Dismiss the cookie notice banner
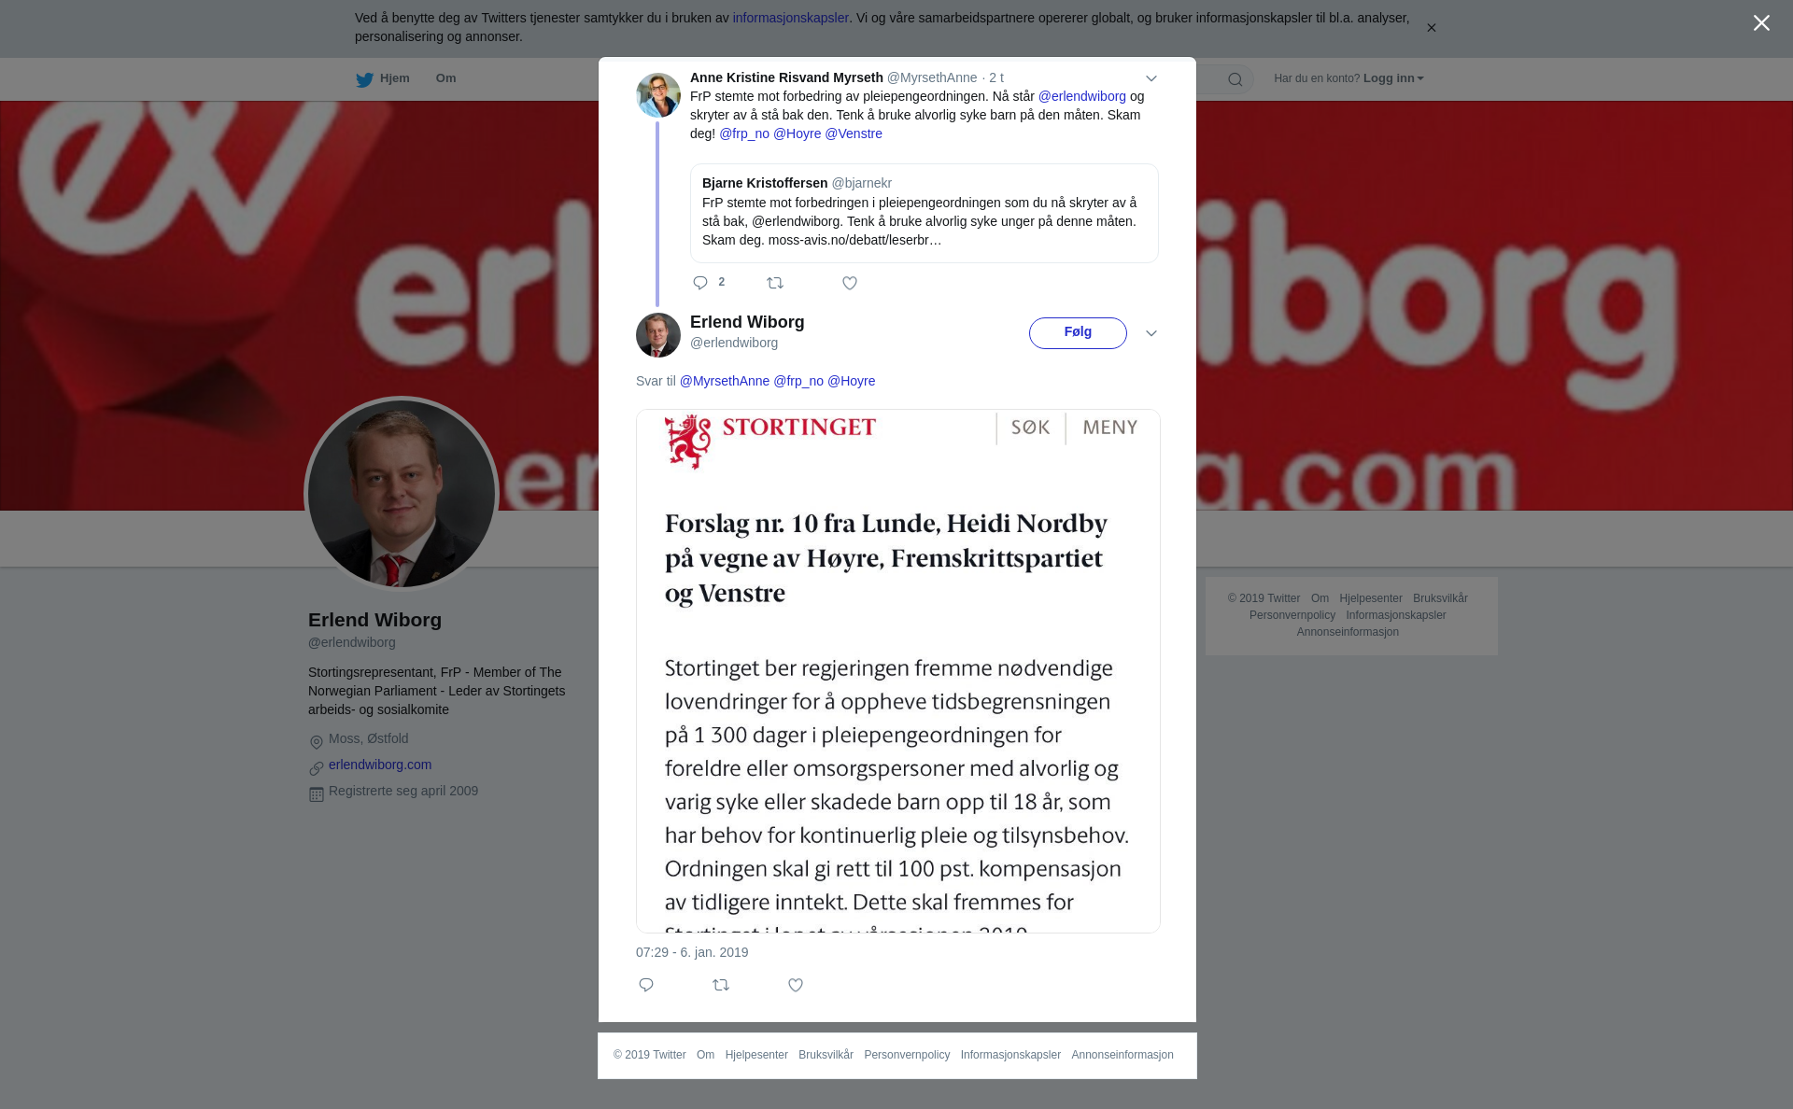This screenshot has height=1109, width=1793. (x=1431, y=28)
